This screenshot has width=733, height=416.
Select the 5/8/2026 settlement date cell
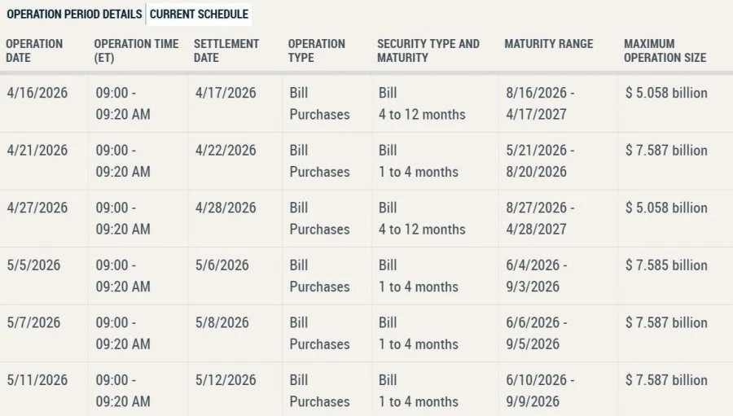[x=222, y=322]
